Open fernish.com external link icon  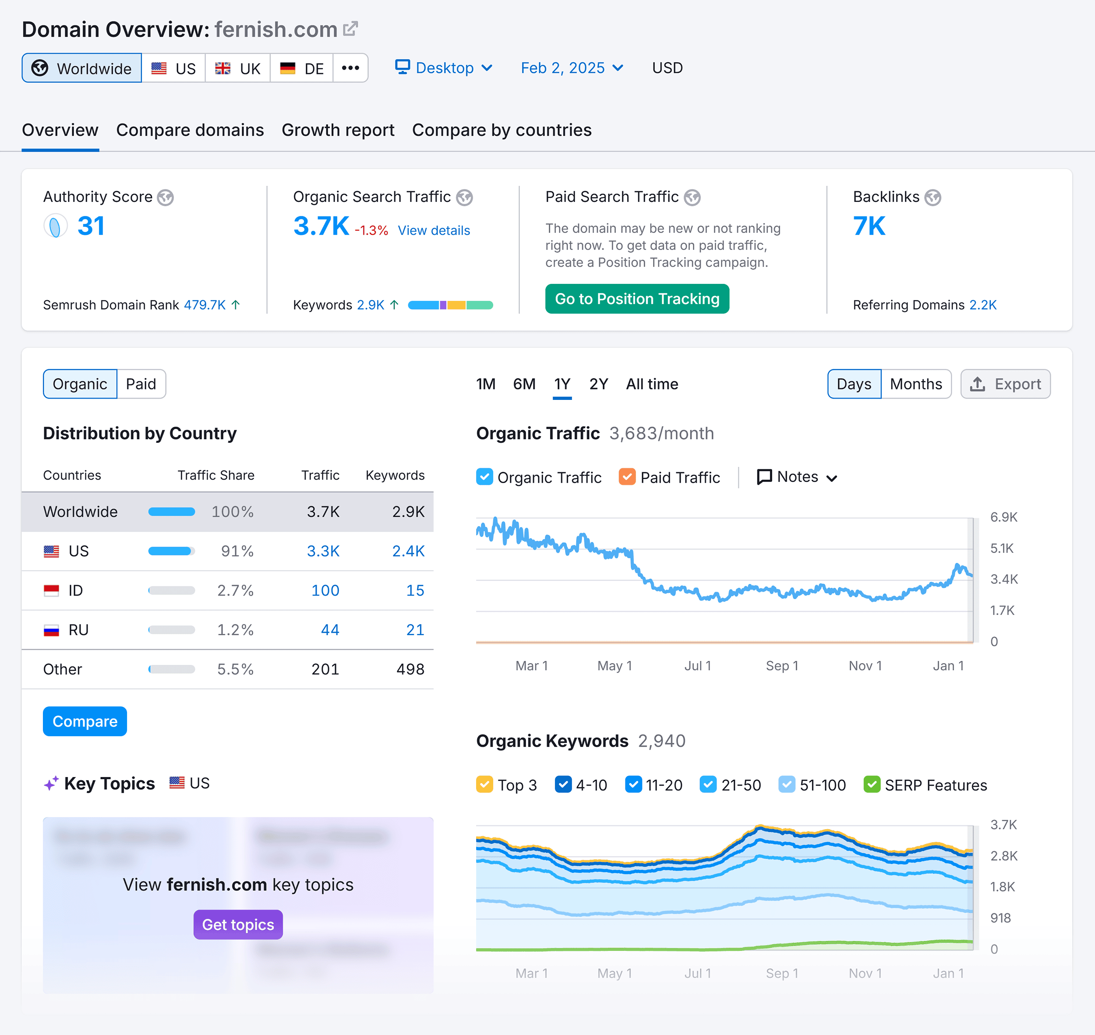tap(350, 28)
